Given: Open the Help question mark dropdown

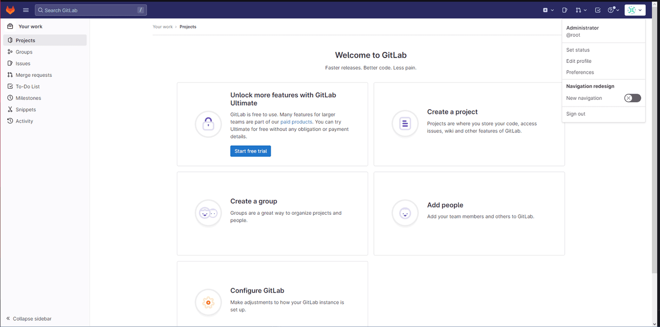Looking at the screenshot, I should tap(613, 10).
